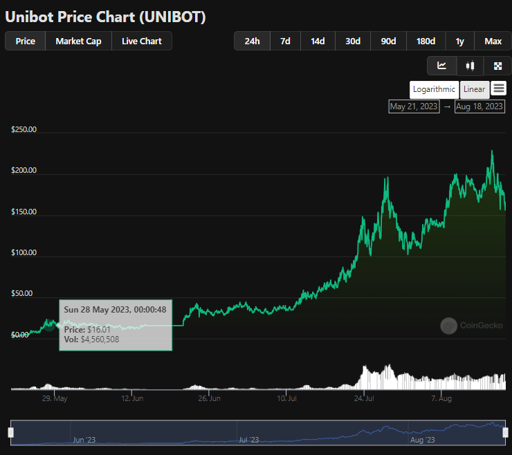Click the $200.00 axis label
This screenshot has width=512, height=455.
tap(24, 170)
